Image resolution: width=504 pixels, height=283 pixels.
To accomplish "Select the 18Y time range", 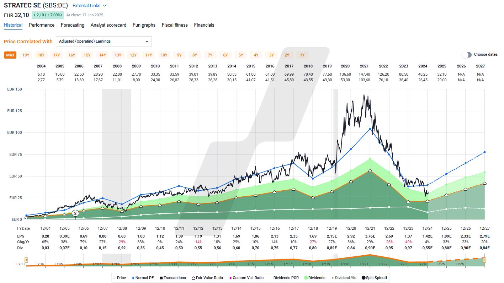I will pos(41,55).
